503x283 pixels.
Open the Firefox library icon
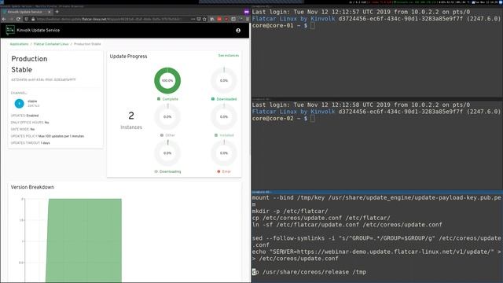(212, 19)
